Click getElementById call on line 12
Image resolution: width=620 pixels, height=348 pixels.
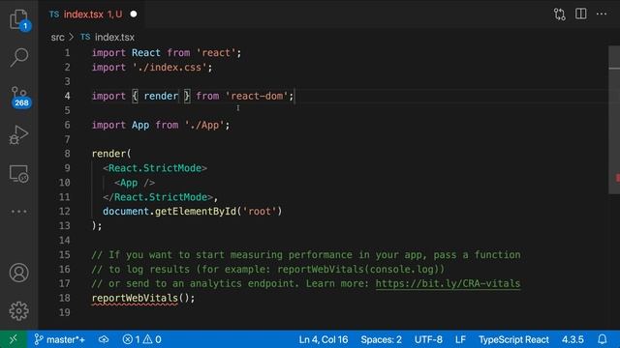196,212
